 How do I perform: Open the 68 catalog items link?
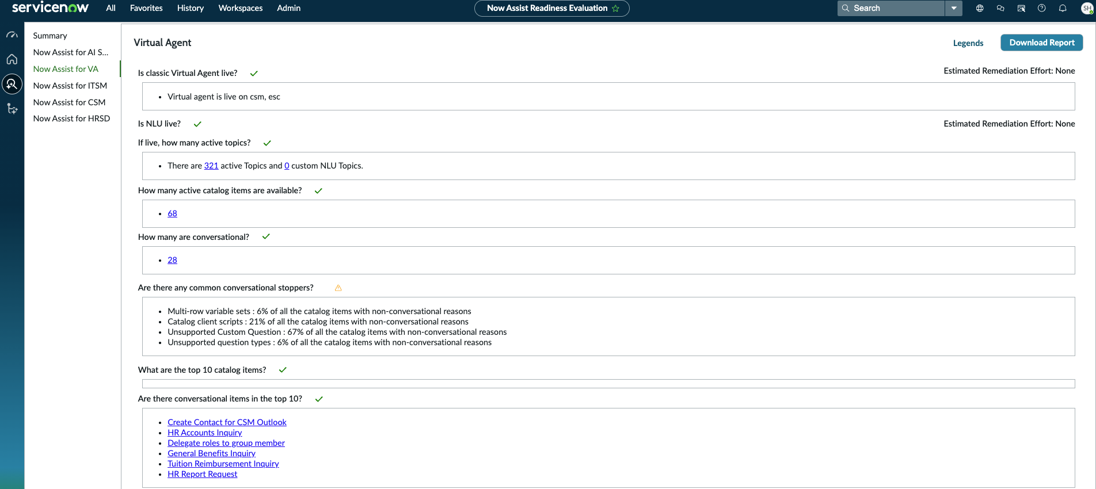click(x=172, y=213)
